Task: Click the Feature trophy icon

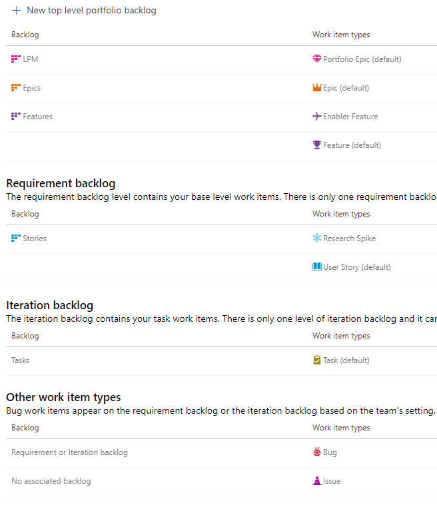Action: tap(317, 145)
